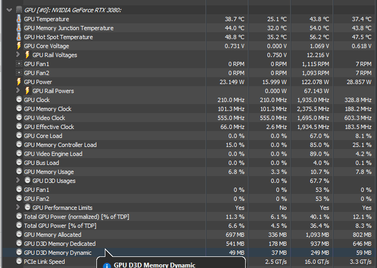Click gauge icon beside GPU Fan1 percent row
The height and width of the screenshot is (268, 377).
point(19,190)
